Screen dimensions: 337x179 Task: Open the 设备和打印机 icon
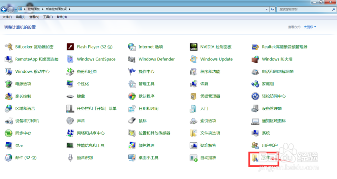pos(9,121)
